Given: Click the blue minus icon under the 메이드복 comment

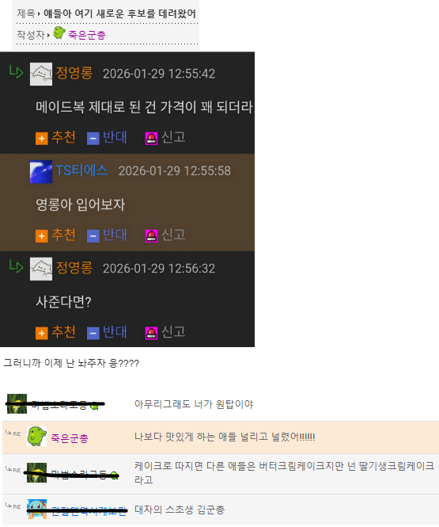Looking at the screenshot, I should pos(93,138).
